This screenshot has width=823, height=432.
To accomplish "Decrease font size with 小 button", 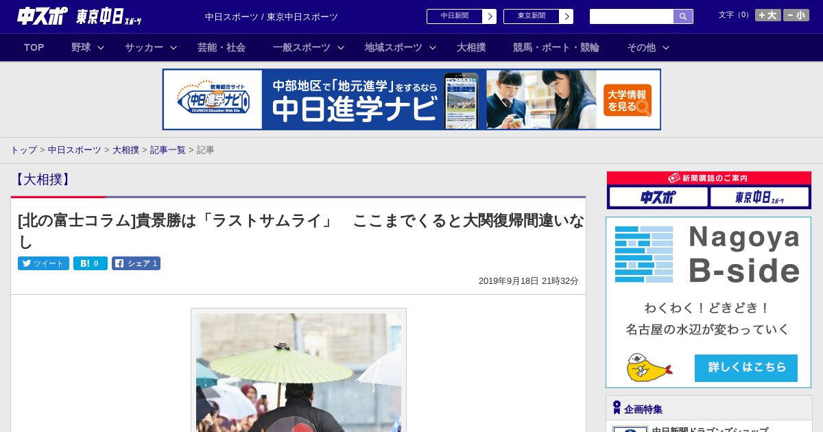I will (796, 15).
